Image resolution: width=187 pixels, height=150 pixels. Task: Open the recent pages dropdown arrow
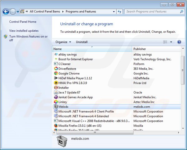[x=18, y=12]
